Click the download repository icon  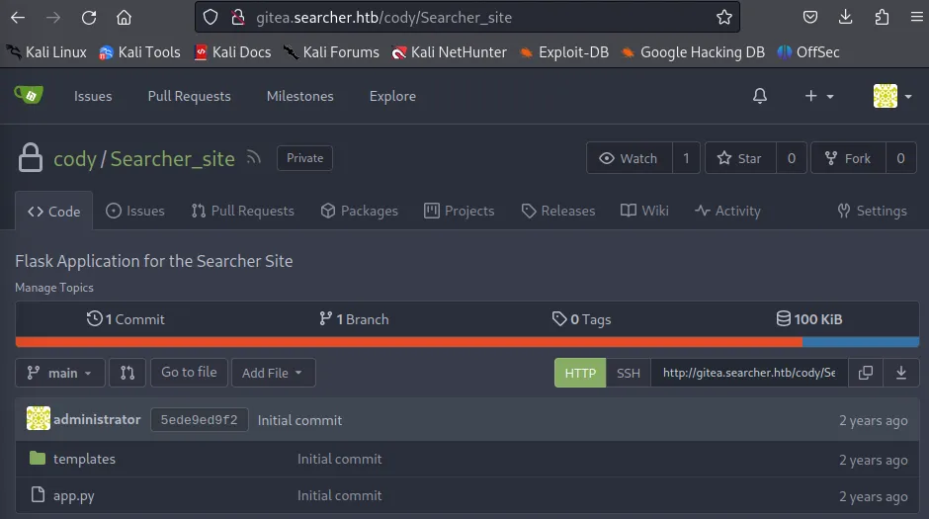(x=901, y=373)
